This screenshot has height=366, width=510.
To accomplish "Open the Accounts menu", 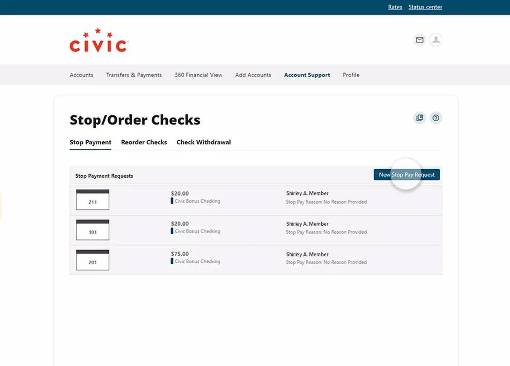I will click(x=81, y=75).
